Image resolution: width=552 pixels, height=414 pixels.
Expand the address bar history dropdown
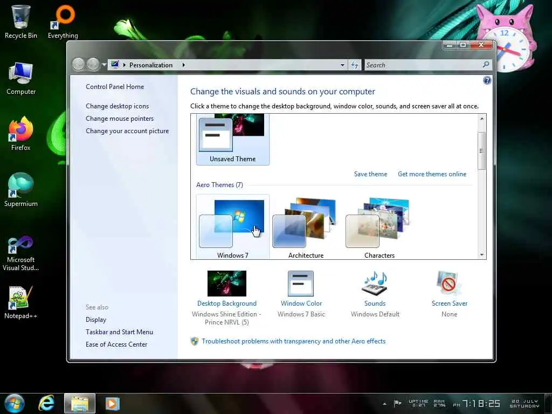(x=342, y=65)
